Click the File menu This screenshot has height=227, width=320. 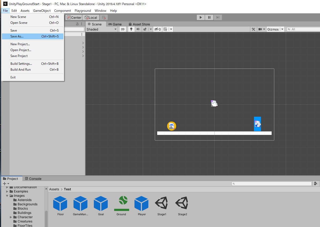point(5,11)
